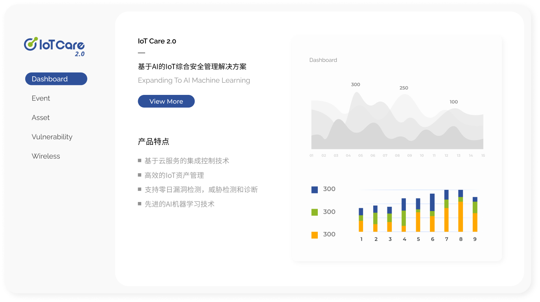Click the 300 value beside the orange legend
The image size is (540, 302).
point(329,234)
